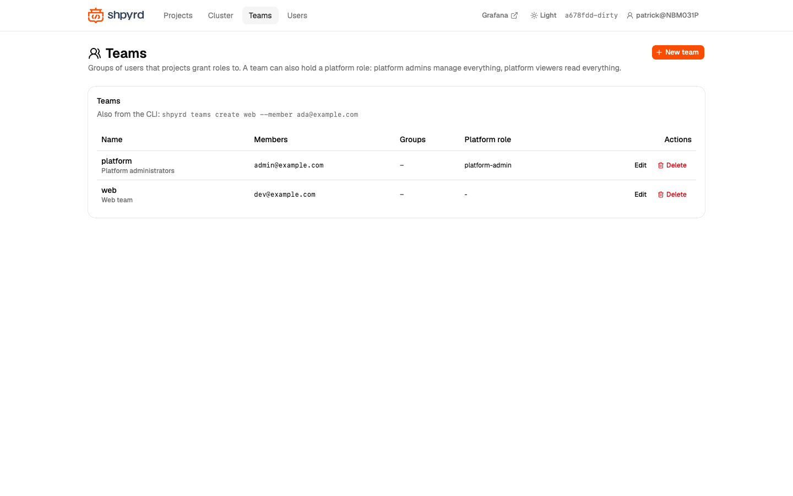Click the a678fdd-dirty version text

tap(591, 15)
